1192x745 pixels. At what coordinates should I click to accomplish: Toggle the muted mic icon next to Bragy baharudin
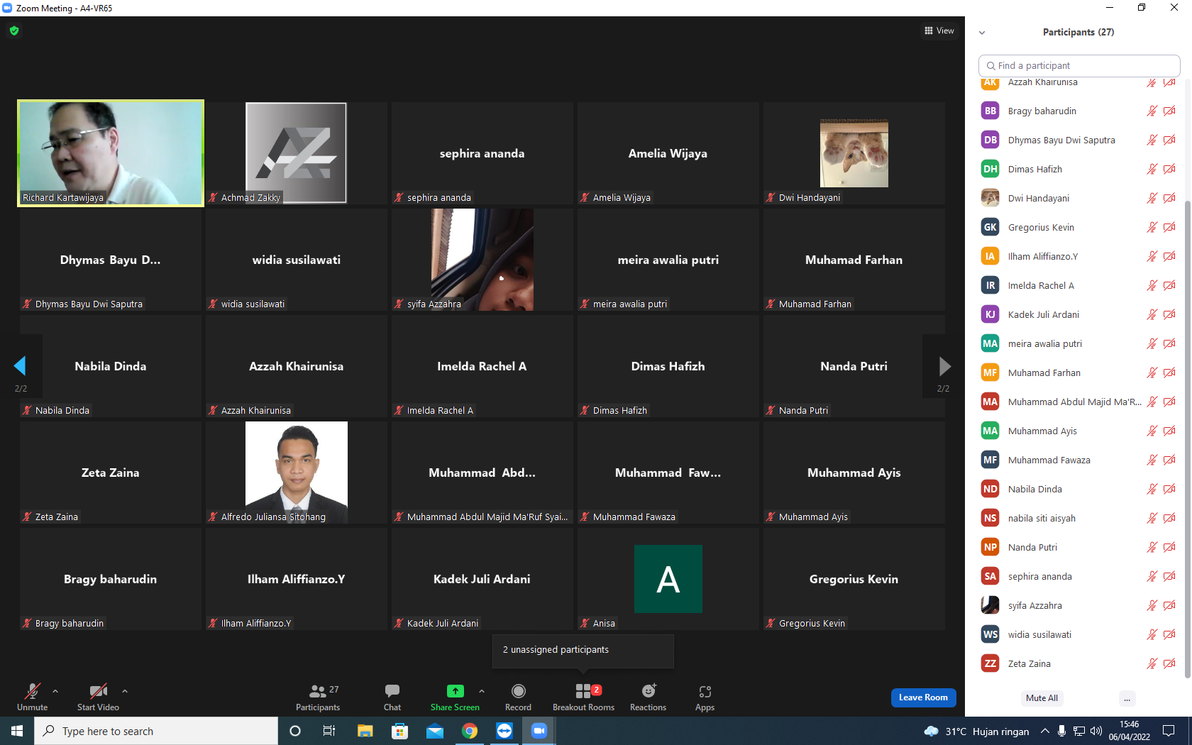(1152, 111)
